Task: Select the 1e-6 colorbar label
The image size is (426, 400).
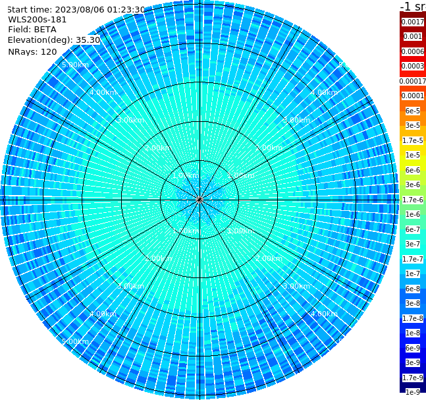Action: (x=413, y=214)
